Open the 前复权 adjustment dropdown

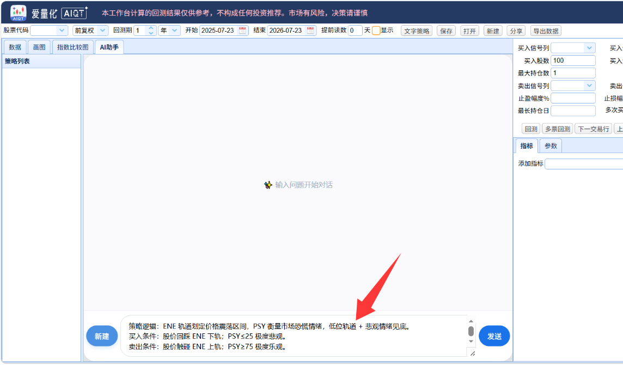(x=90, y=30)
